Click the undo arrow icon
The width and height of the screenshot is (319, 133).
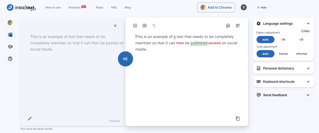click(x=154, y=25)
